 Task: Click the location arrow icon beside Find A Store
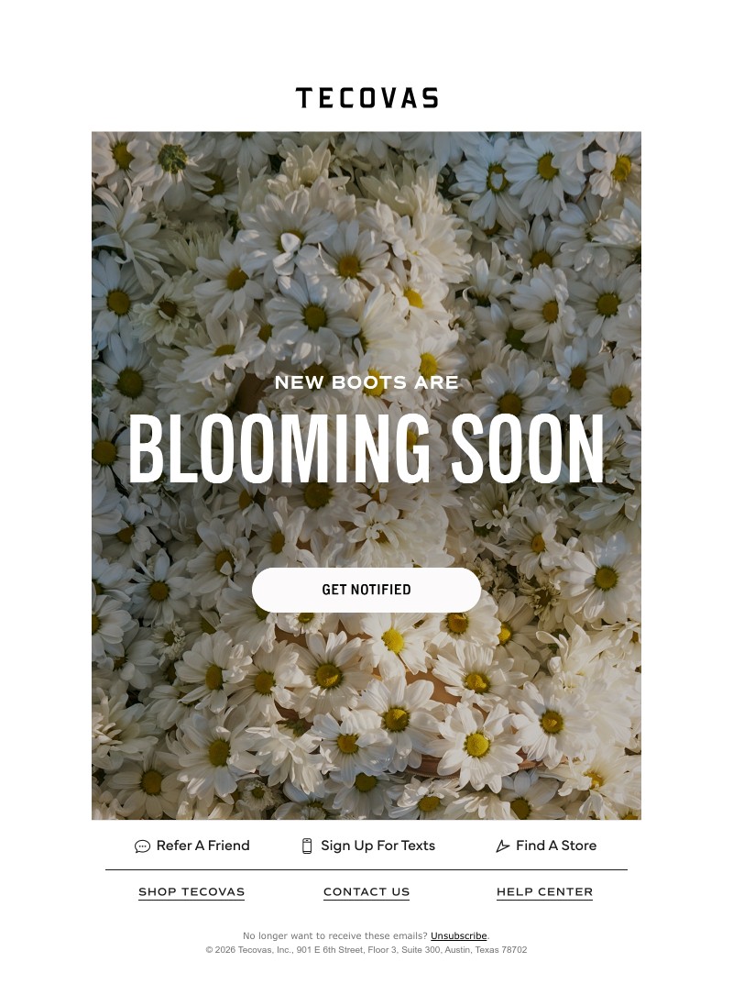click(x=502, y=846)
